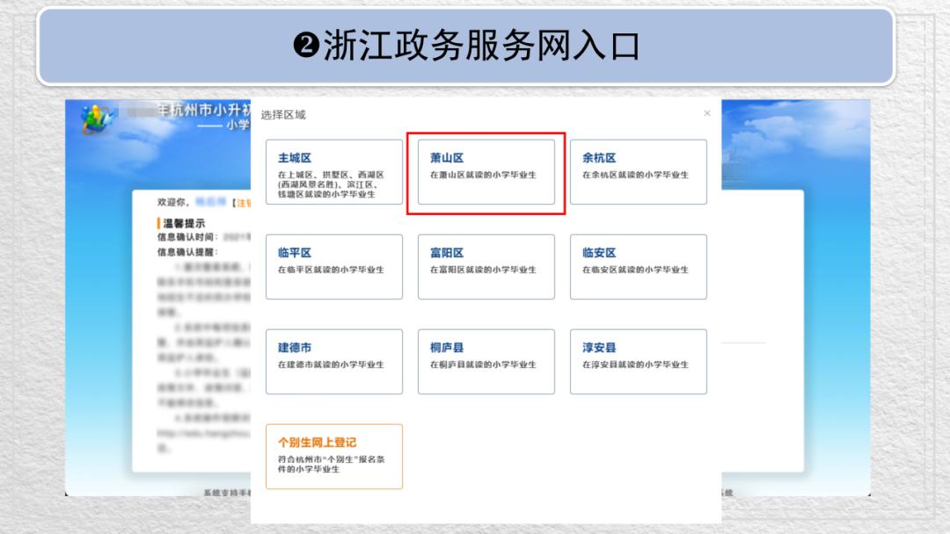
Task: Close the 选择区域 dialog
Action: 706,113
